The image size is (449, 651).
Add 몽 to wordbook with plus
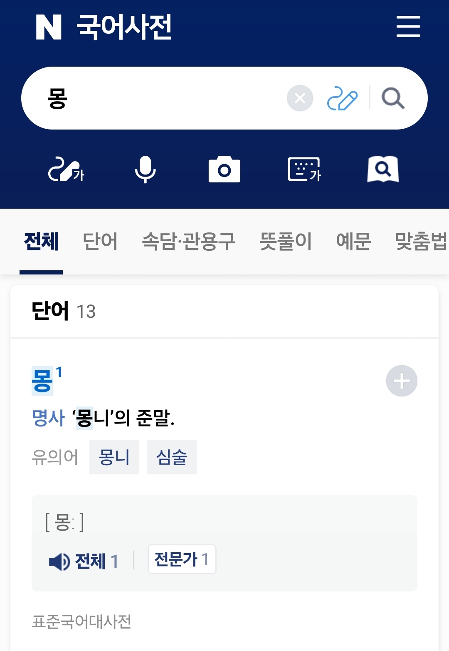(x=402, y=381)
